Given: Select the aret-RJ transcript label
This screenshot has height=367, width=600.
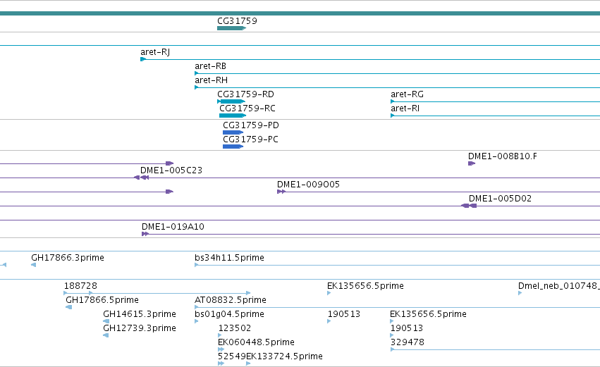Looking at the screenshot, I should point(155,52).
